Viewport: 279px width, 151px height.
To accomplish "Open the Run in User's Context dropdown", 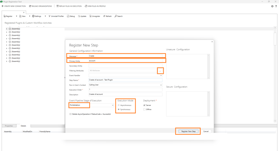I will pyautogui.click(x=161, y=85).
